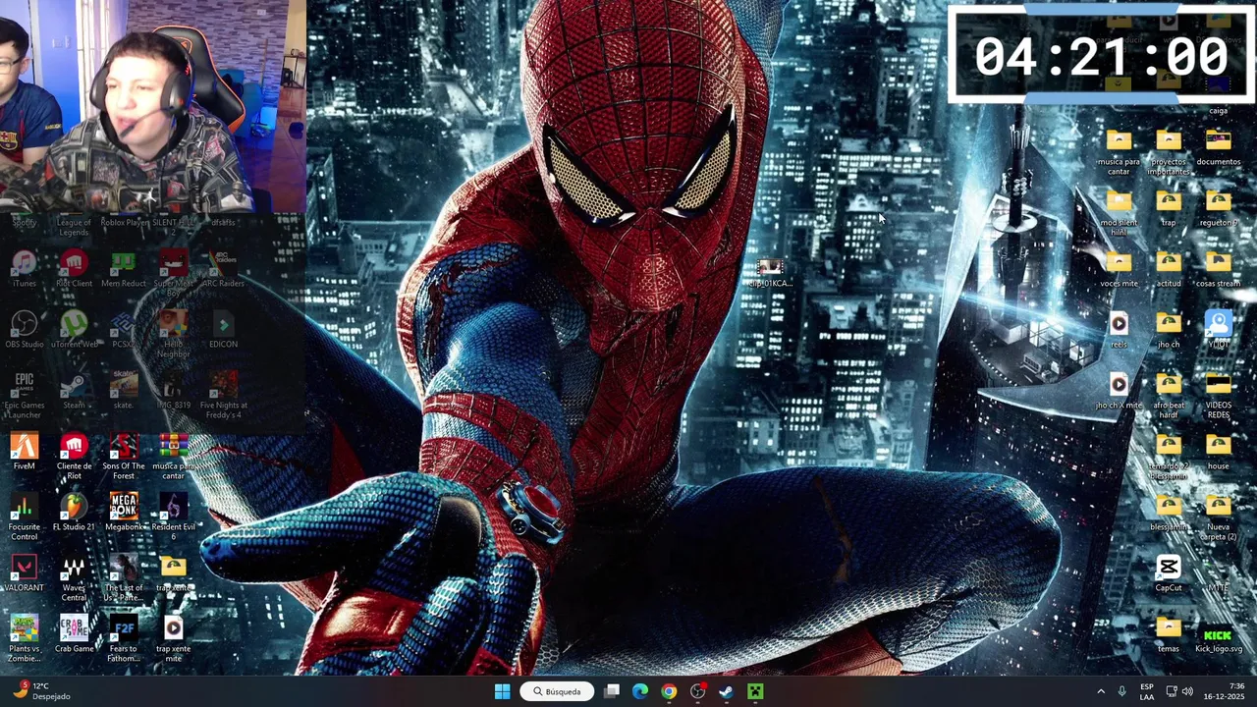
Task: Select the house folder
Action: point(1218,452)
